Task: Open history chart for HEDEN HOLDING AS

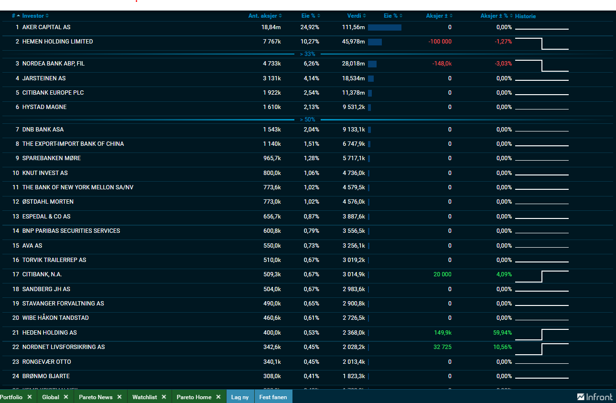Action: 542,334
